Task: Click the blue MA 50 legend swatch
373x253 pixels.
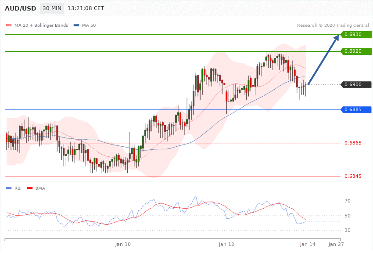Action: click(x=76, y=25)
